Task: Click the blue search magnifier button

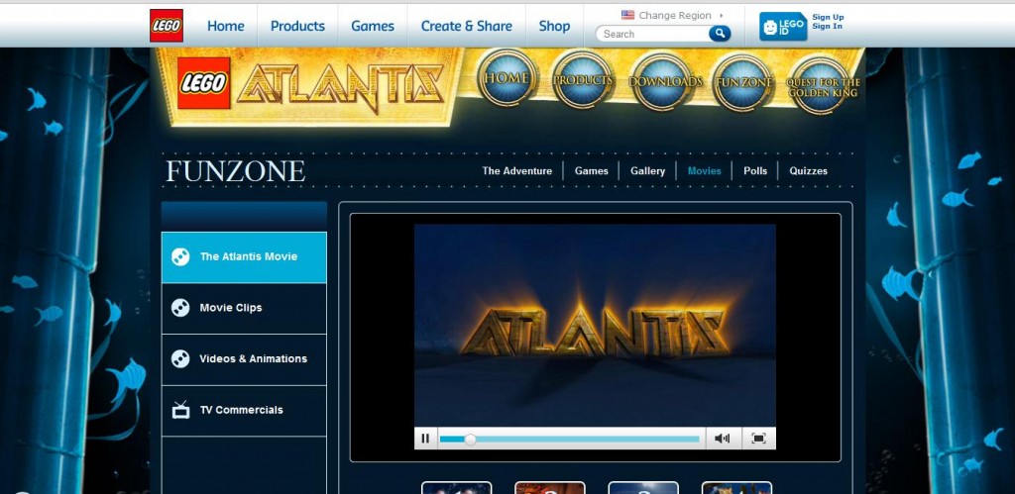Action: [720, 34]
